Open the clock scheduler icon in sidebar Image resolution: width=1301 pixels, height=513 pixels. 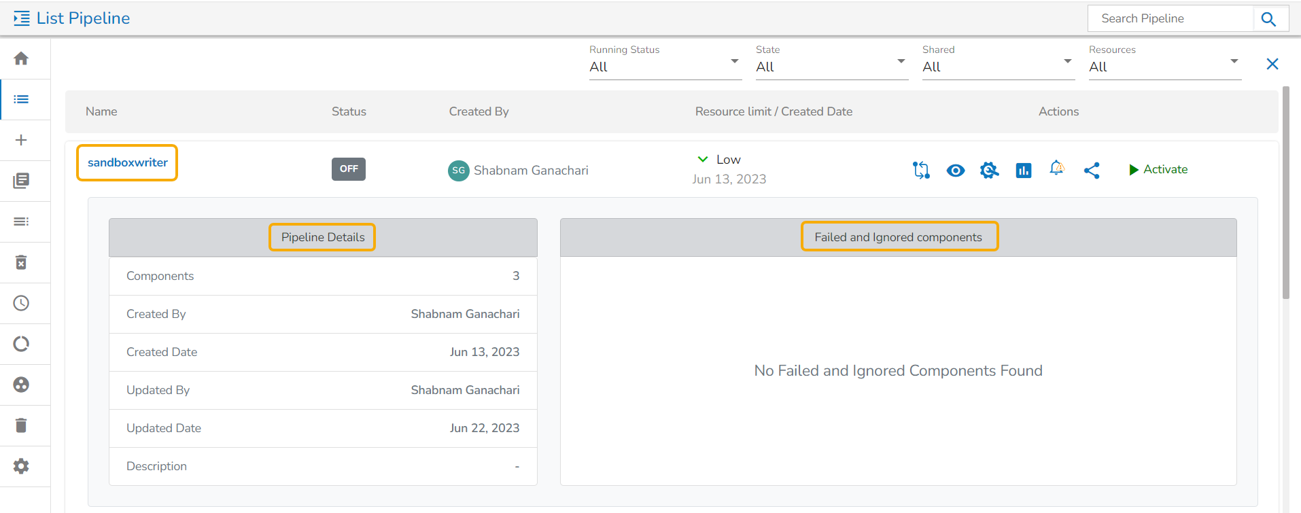pyautogui.click(x=21, y=303)
